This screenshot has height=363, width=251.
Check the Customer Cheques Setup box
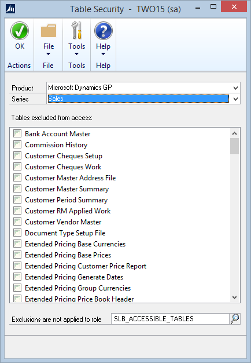pos(17,155)
